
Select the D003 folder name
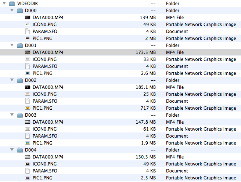click(x=31, y=115)
